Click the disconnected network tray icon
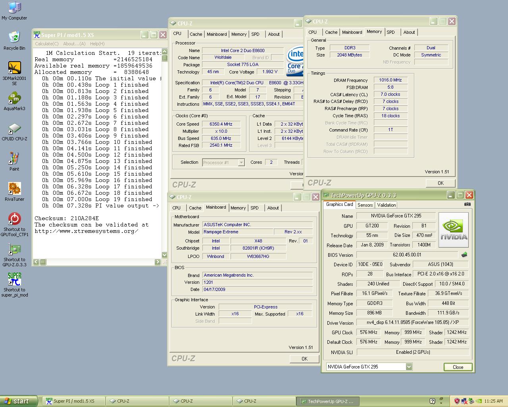Viewport: 508px width, 407px height. point(464,401)
